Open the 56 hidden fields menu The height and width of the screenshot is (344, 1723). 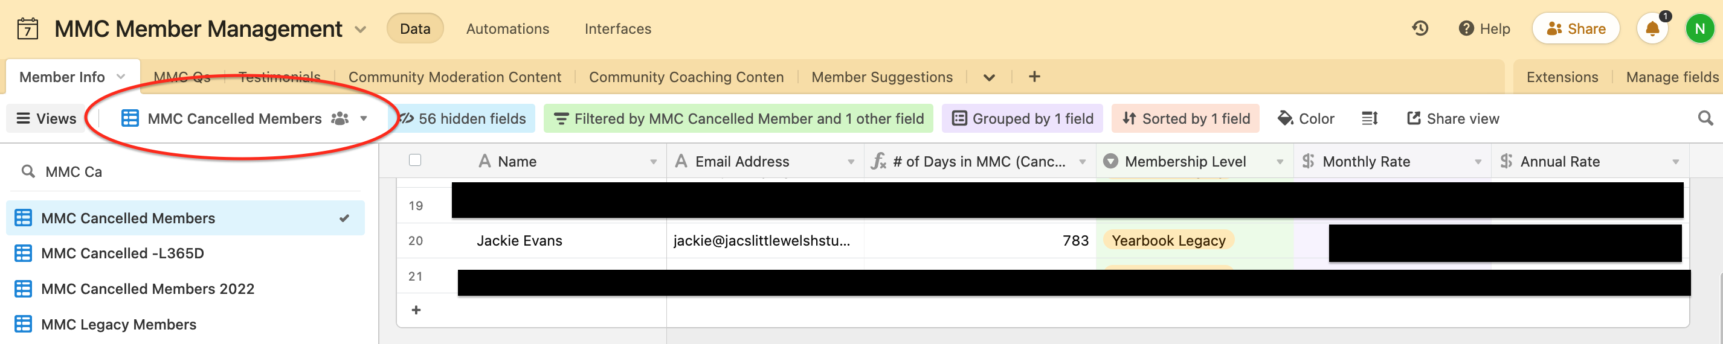[463, 118]
